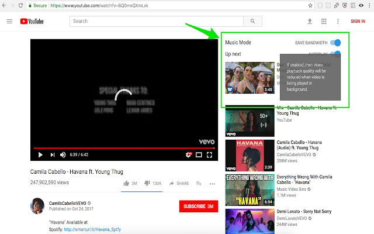Share the Havana video
374x234 pixels.
pyautogui.click(x=179, y=183)
